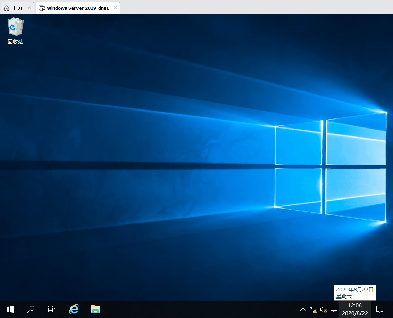Viewport: 393px width, 318px height.
Task: Click the Show Desktop strip at taskbar edge
Action: tap(392, 309)
